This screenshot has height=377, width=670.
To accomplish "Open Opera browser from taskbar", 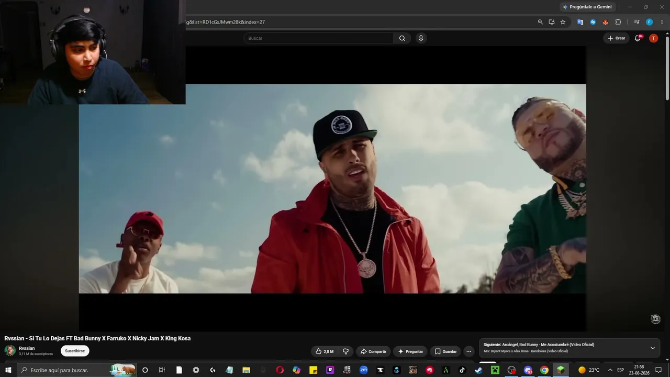I will coord(280,370).
